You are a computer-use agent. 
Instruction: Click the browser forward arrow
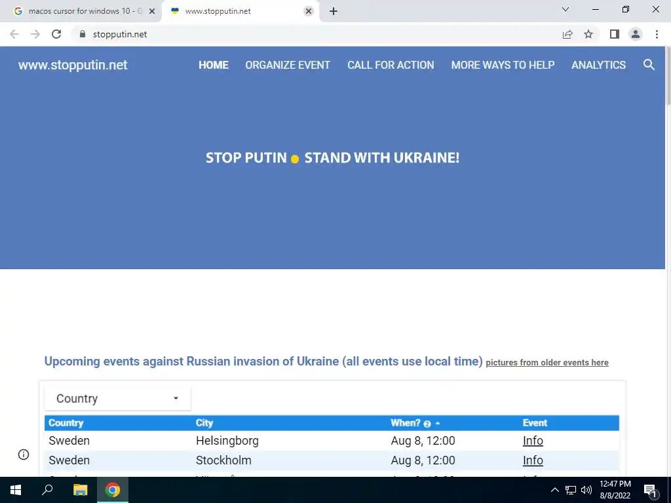pyautogui.click(x=35, y=34)
